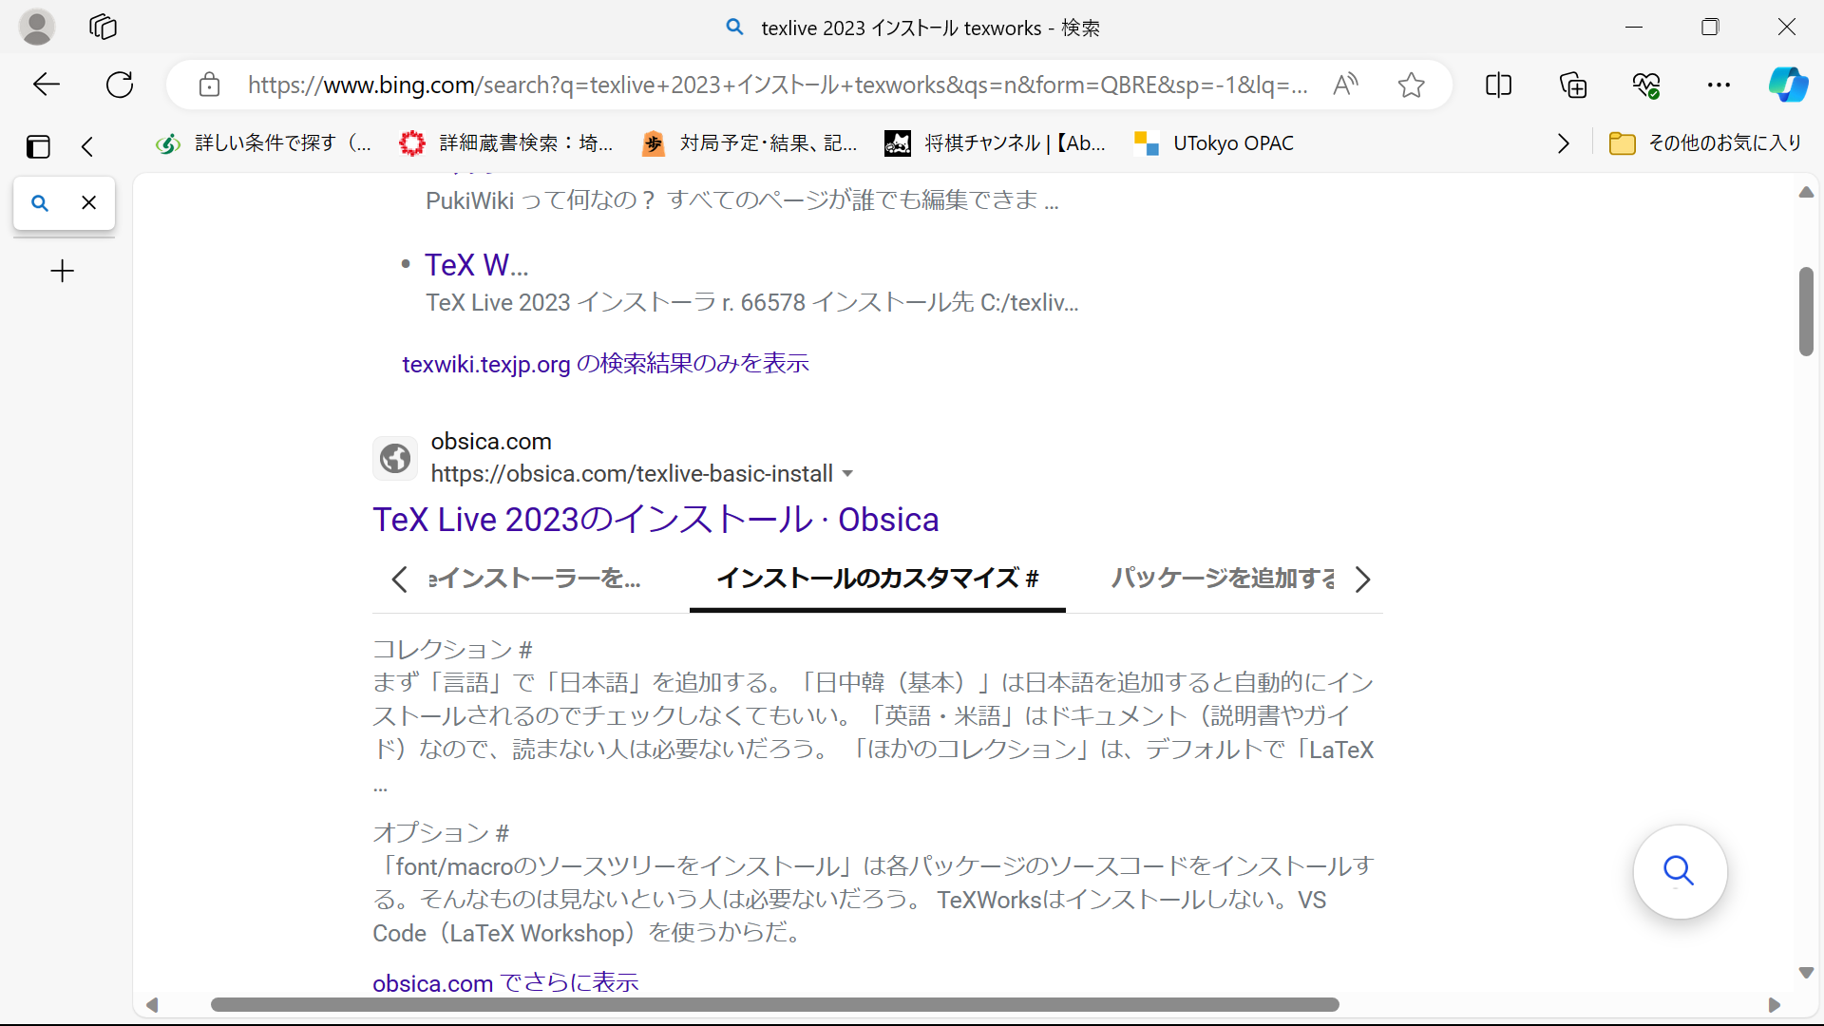Open the vertical tabs actions menu icon
Screen dimensions: 1824x1026
[x=38, y=146]
